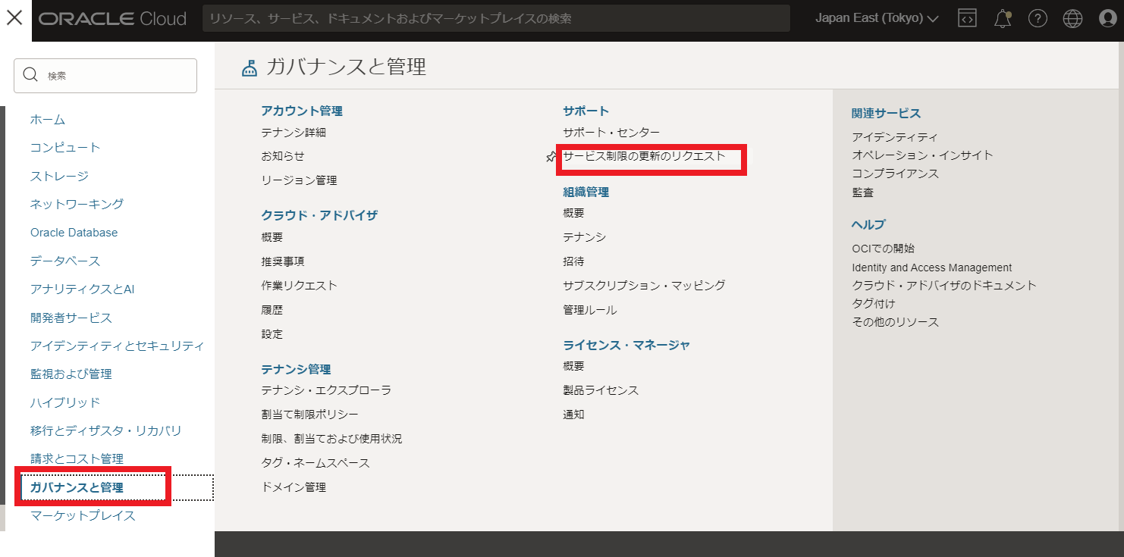Open ハイブリッド menu category

click(65, 402)
